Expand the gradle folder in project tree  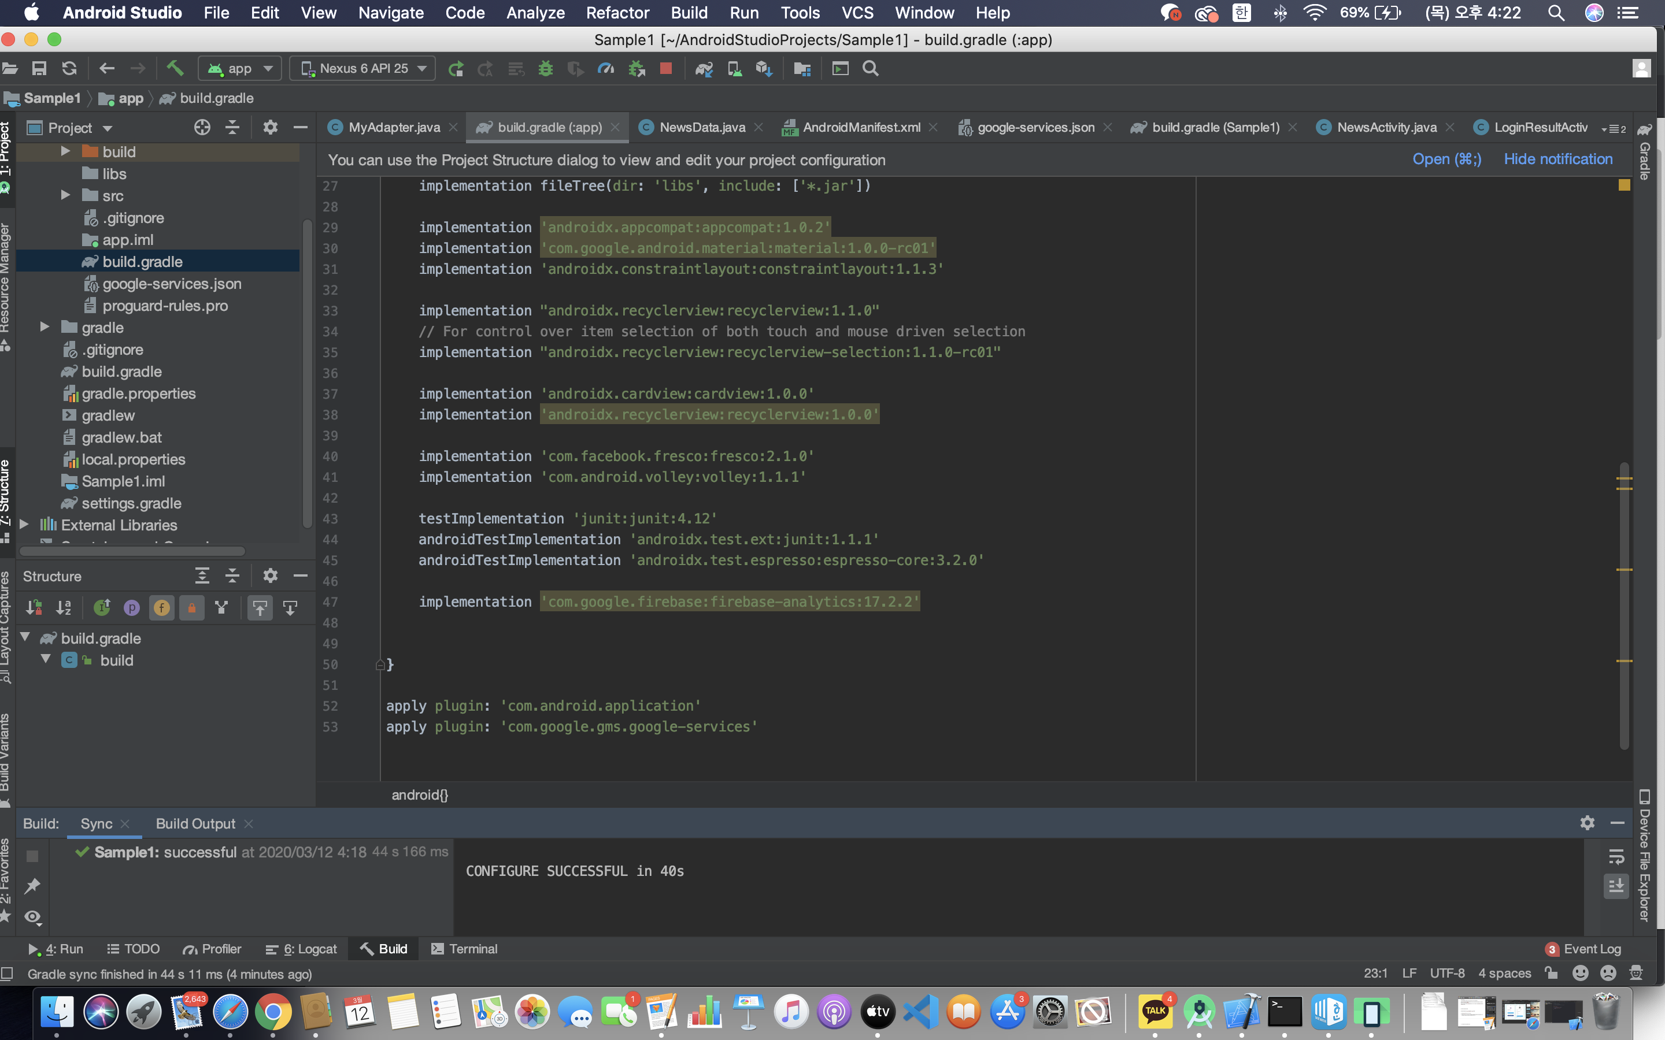tap(45, 328)
